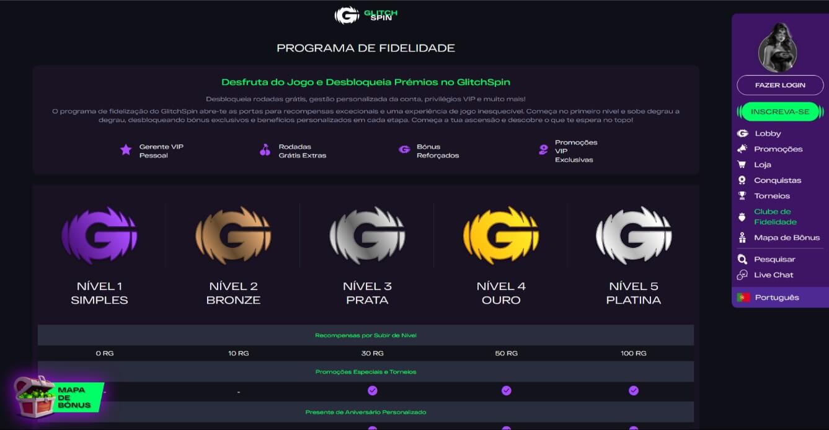The image size is (829, 430).
Task: Click the Nível 5 promotions checkmark
Action: pyautogui.click(x=634, y=390)
